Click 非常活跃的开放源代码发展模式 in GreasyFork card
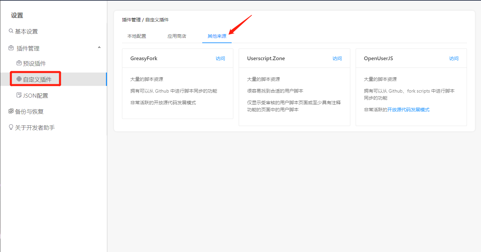Viewport: 481px width, 252px height. pos(163,103)
